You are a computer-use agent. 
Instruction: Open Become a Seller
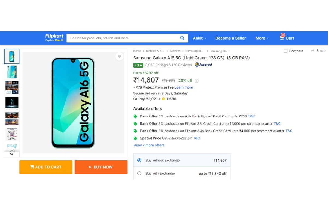click(230, 38)
